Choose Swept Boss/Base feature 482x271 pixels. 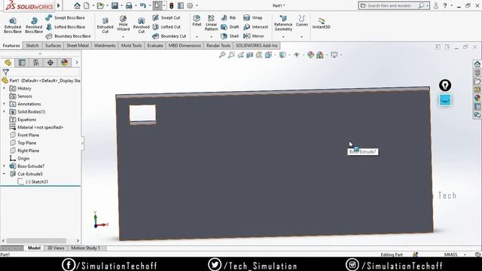point(66,18)
